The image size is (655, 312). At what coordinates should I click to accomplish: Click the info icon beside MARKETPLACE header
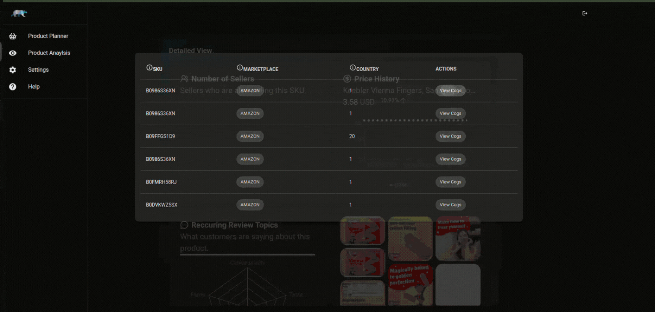240,68
